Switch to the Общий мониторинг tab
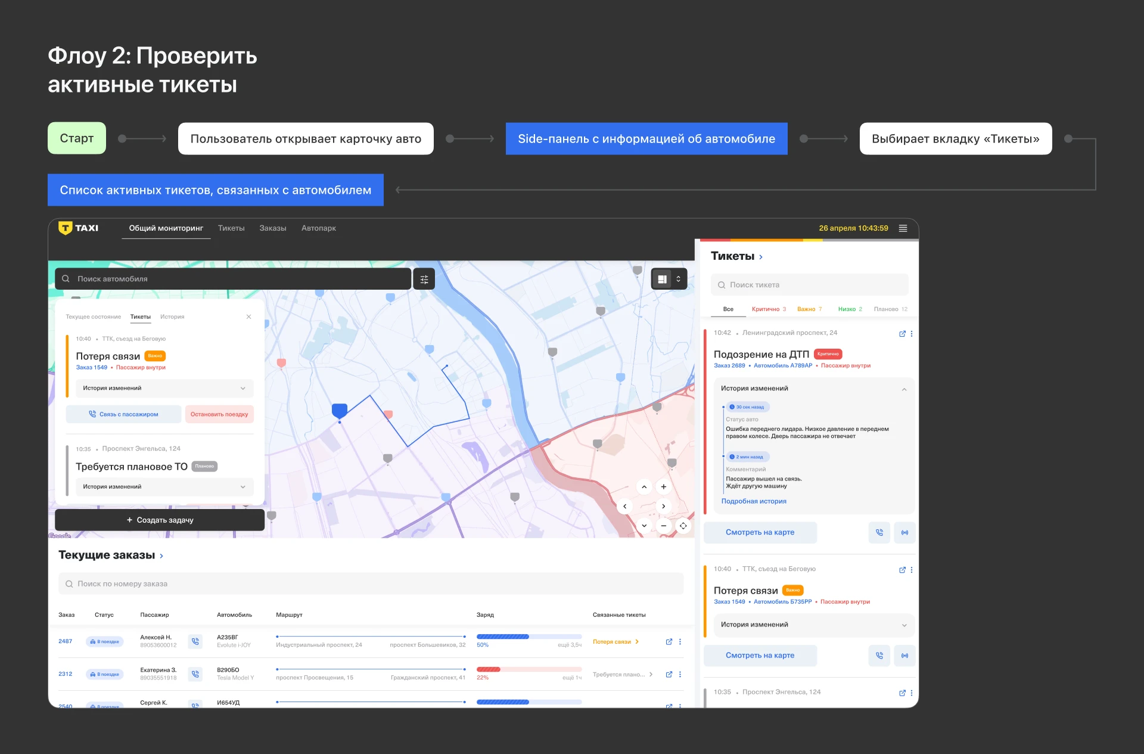Viewport: 1144px width, 754px height. (166, 228)
